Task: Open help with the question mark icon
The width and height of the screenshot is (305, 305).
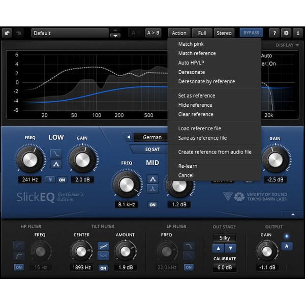Action: 274,33
